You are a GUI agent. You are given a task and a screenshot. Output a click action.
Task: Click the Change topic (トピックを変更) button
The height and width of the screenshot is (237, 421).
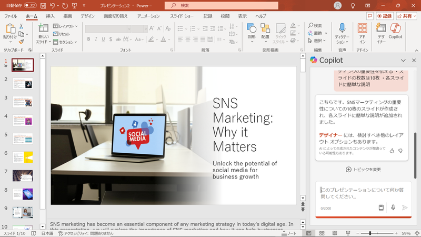point(363,169)
